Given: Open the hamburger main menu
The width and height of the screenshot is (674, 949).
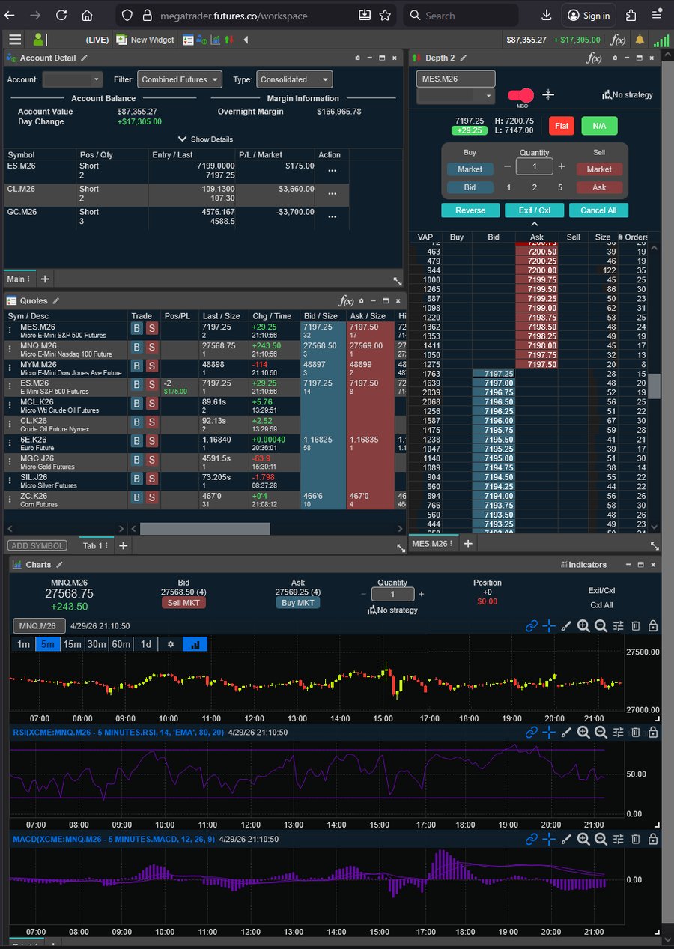Looking at the screenshot, I should (x=15, y=40).
